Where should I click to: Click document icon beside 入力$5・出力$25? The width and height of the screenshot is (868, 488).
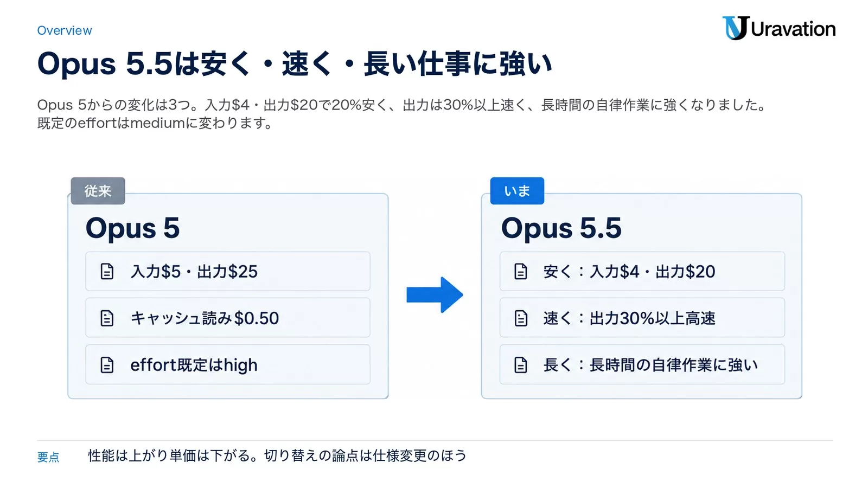(107, 272)
